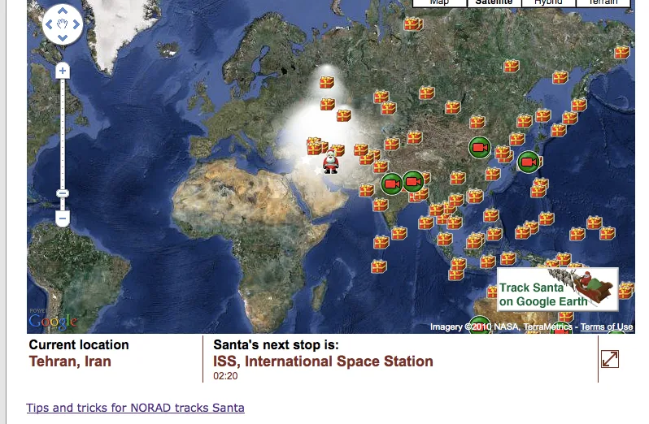Viewport: 649px width, 424px height.
Task: Select the ISS, International Space Station text
Action: click(323, 361)
